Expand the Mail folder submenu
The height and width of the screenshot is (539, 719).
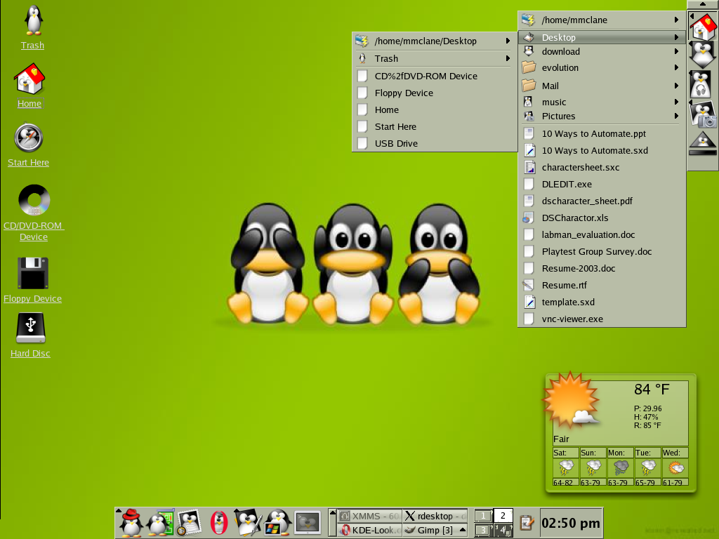[x=602, y=86]
